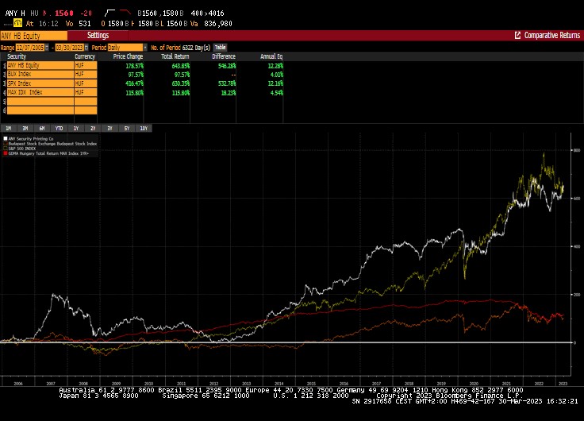Viewport: 584px width, 421px height.
Task: Select the 1M time range button
Action: [8, 128]
